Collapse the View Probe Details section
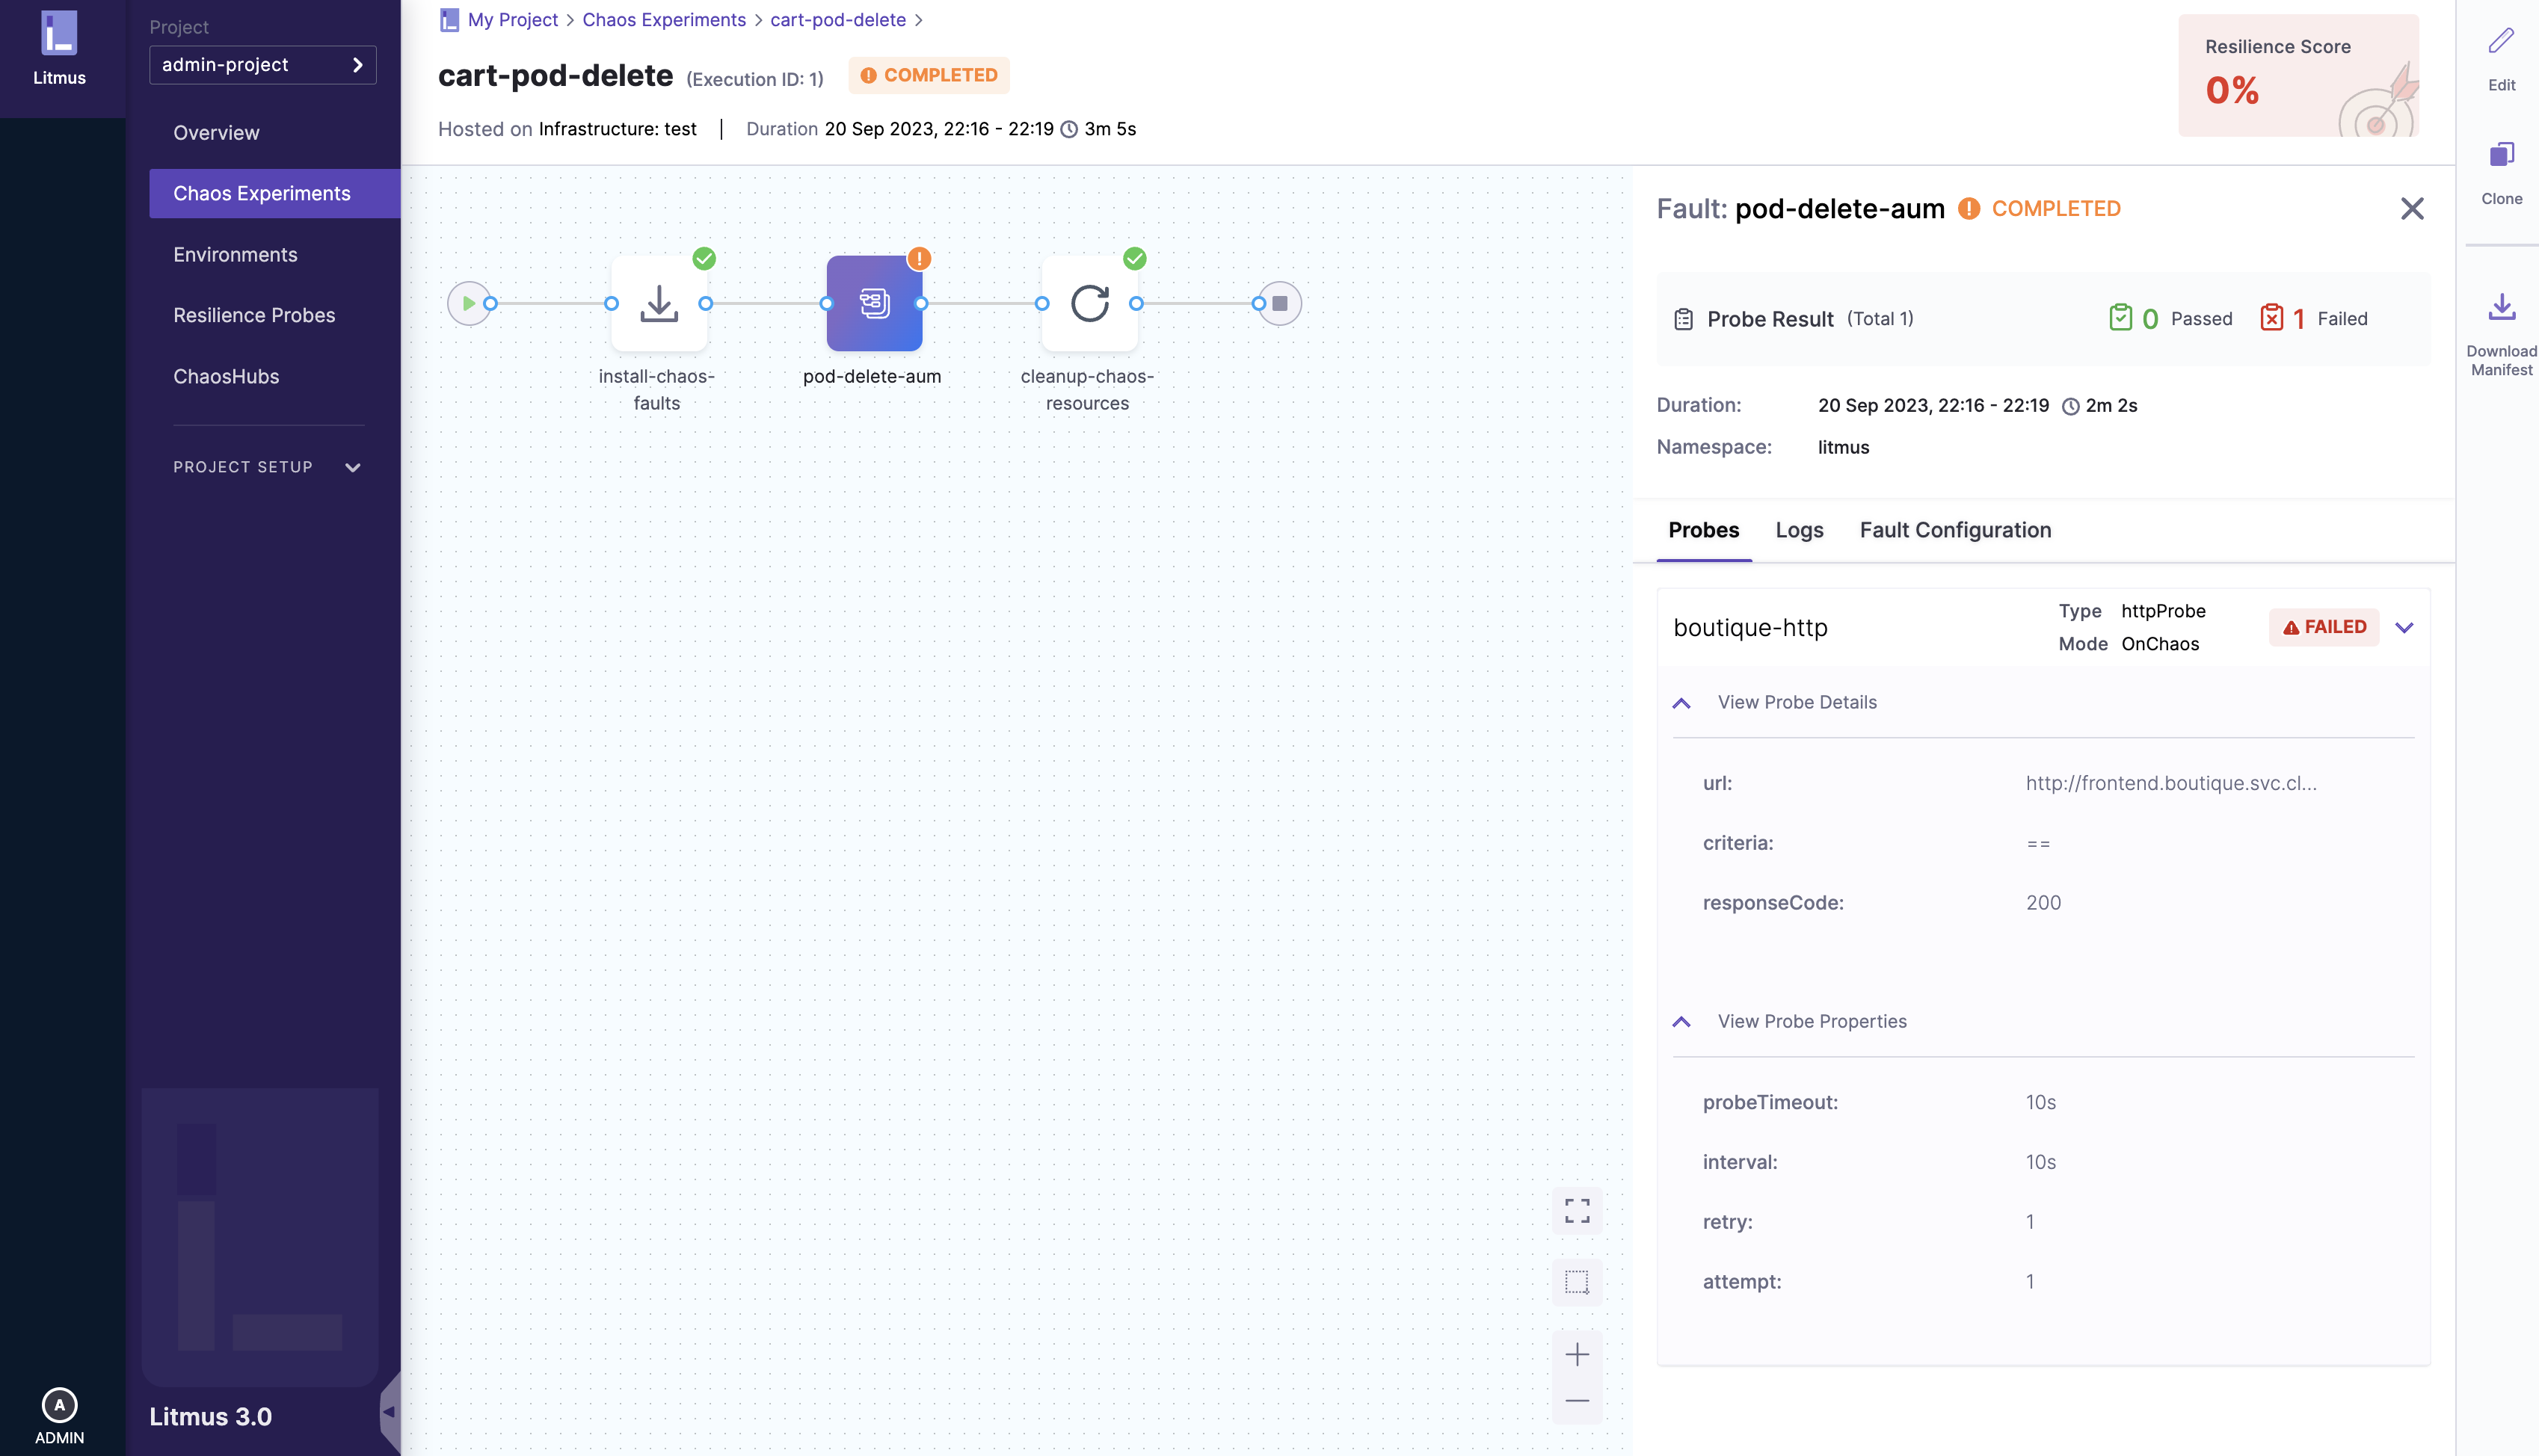Image resolution: width=2539 pixels, height=1456 pixels. [1681, 703]
